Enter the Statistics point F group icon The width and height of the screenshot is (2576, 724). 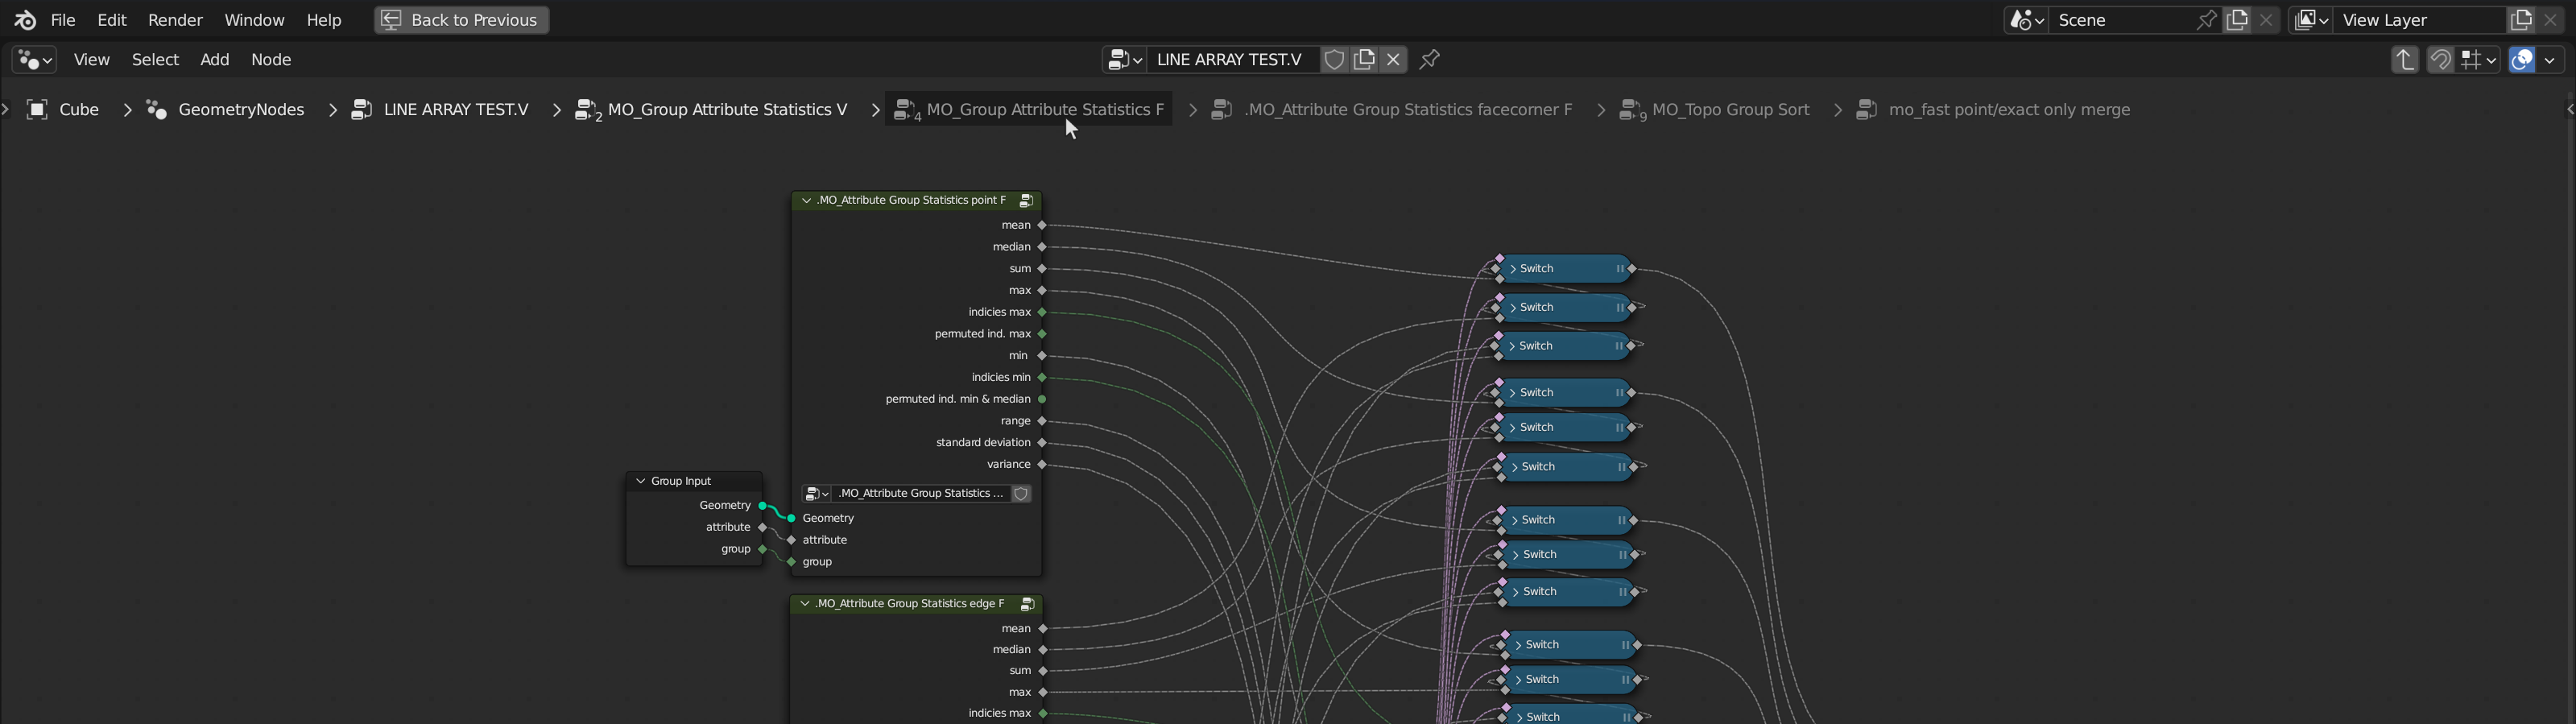pyautogui.click(x=1026, y=201)
